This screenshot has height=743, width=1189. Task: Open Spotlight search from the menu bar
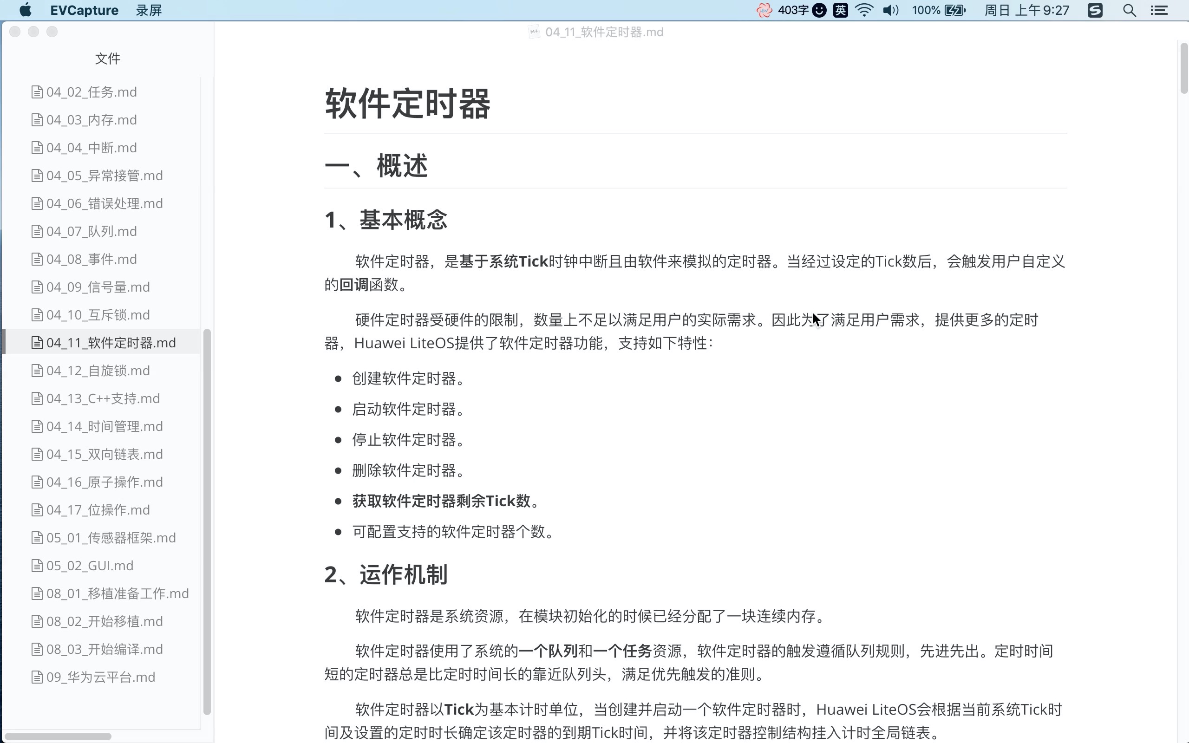[1129, 10]
